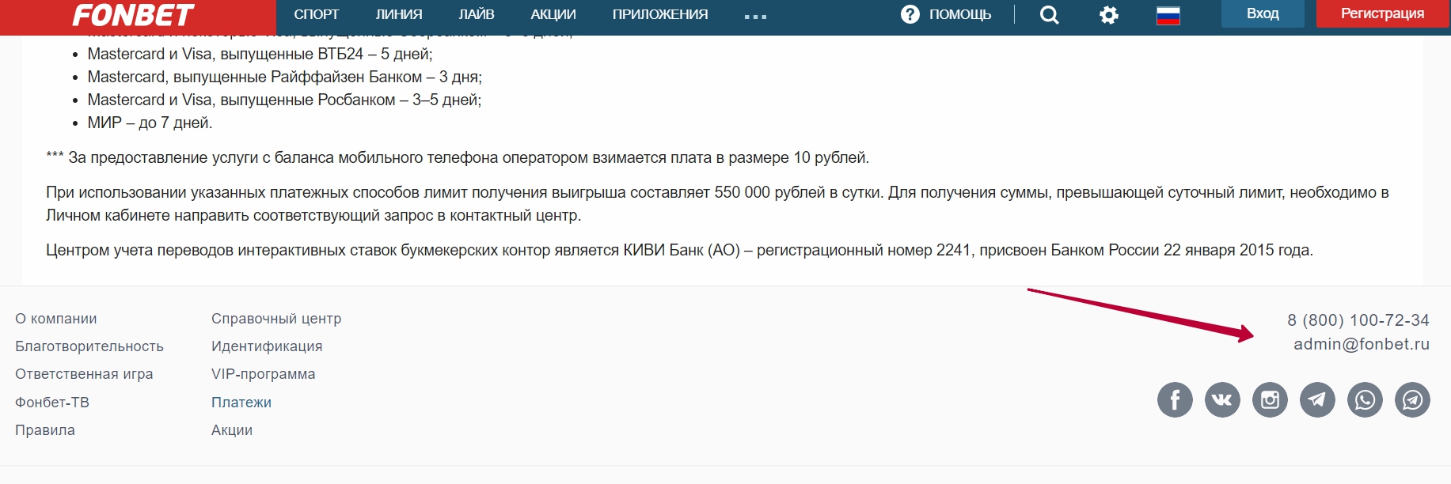Open the ЛИНИЯ menu item
Viewport: 1451px width, 484px height.
pyautogui.click(x=399, y=14)
